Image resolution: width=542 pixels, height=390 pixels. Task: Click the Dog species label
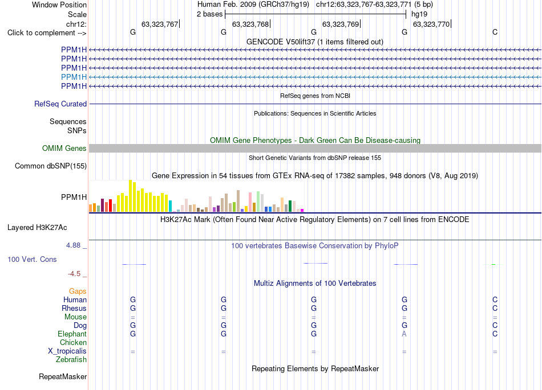click(80, 326)
